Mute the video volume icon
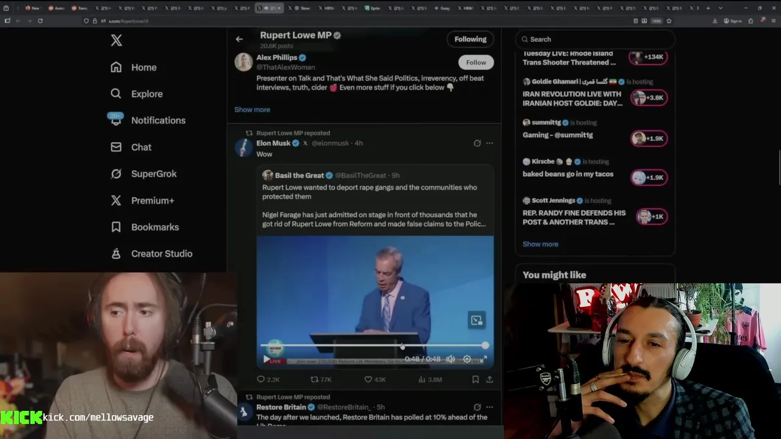781x439 pixels. tap(450, 359)
